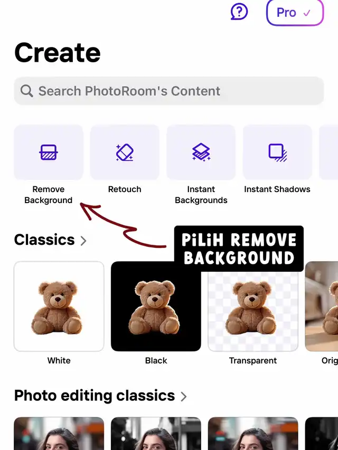Expand the Classics section chevron
Screen dimensions: 338x450
[x=83, y=241]
